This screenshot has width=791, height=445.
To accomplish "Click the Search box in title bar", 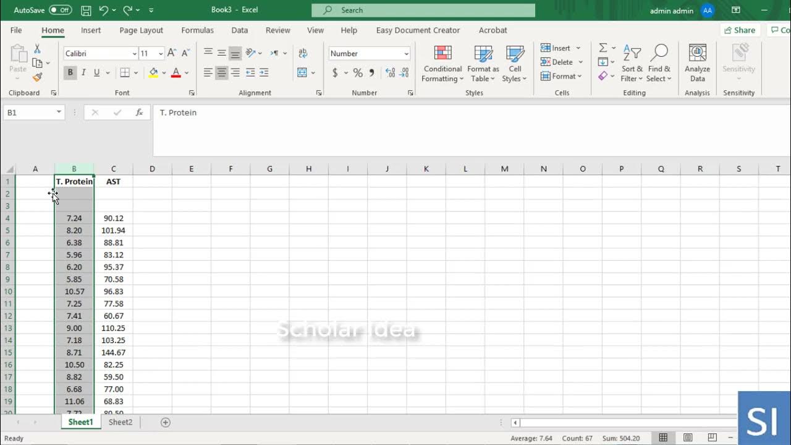I will [423, 11].
